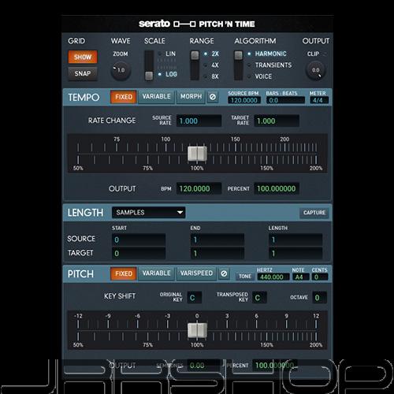Click the Hertz 440.000 field

click(273, 277)
